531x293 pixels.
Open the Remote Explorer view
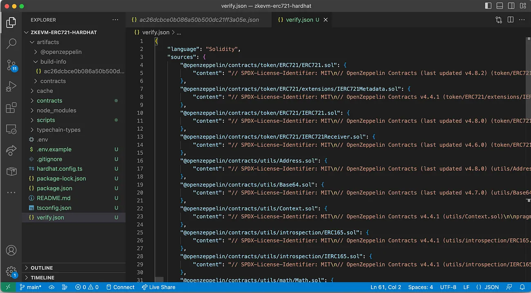(x=11, y=130)
